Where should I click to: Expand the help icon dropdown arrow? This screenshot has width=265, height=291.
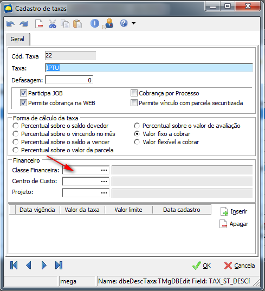133,23
